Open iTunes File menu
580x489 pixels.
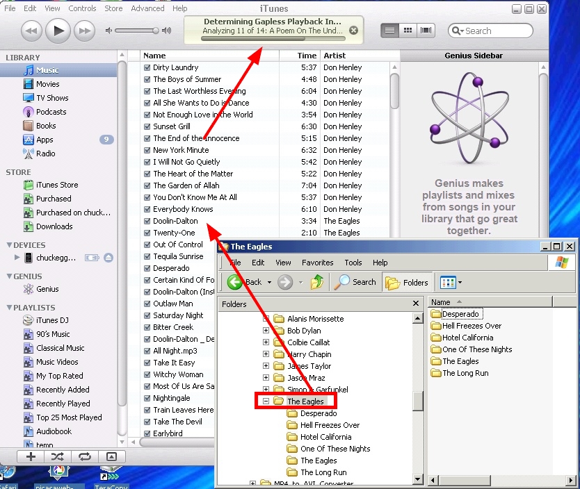[10, 8]
